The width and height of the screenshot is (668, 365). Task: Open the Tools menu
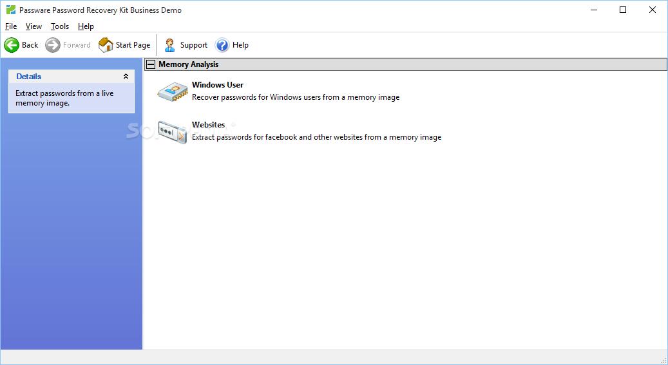click(60, 26)
